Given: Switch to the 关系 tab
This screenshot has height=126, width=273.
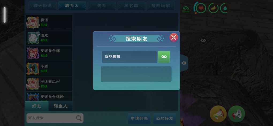Looking at the screenshot, I should [102, 6].
